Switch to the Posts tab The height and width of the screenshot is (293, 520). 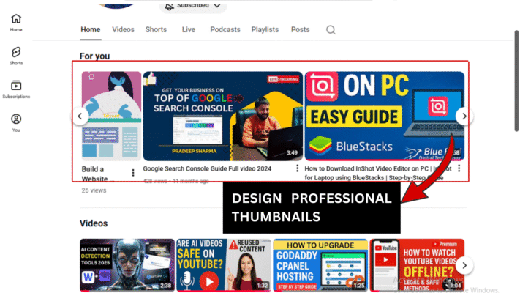(300, 29)
